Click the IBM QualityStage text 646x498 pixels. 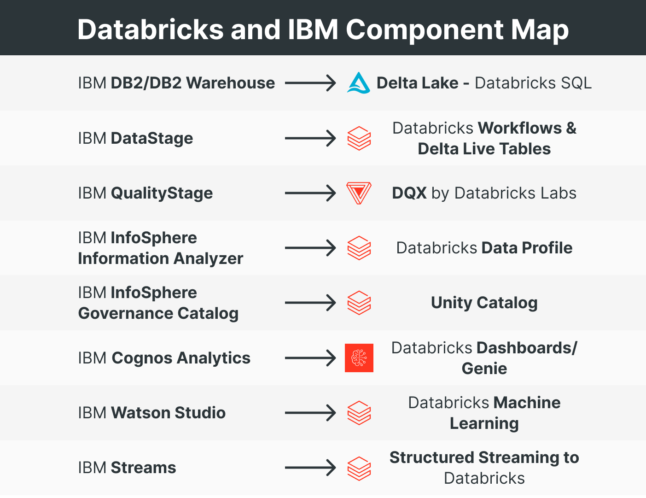pos(145,193)
